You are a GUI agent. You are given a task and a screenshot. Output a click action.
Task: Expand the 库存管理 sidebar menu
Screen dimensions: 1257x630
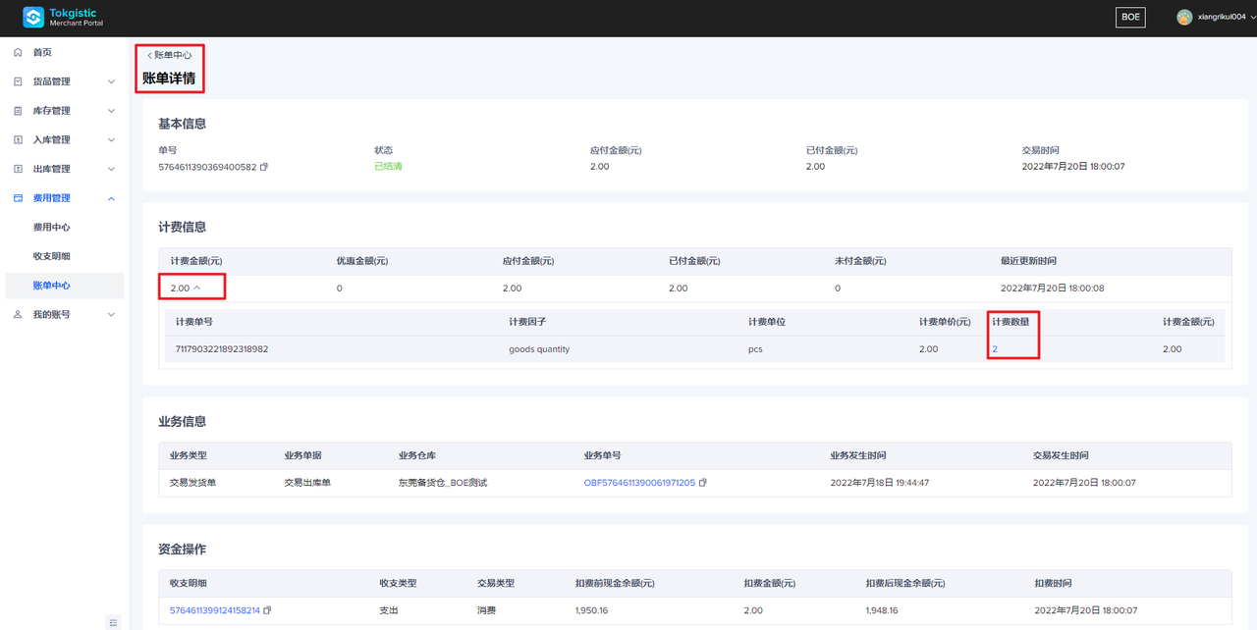tap(111, 111)
